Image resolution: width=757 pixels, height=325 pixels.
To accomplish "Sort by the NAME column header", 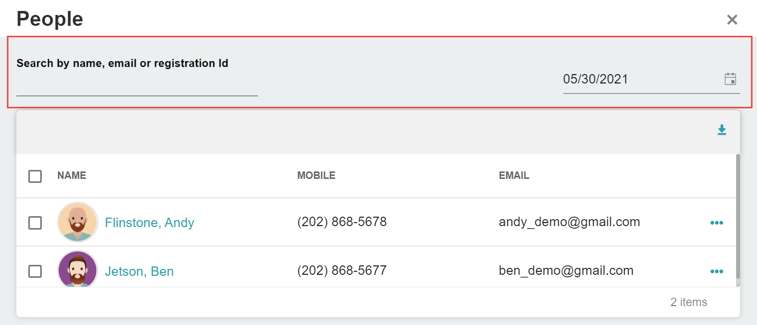I will tap(72, 175).
